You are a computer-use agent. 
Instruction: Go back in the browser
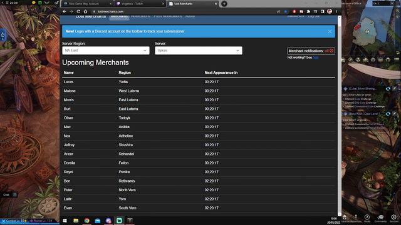[65, 11]
